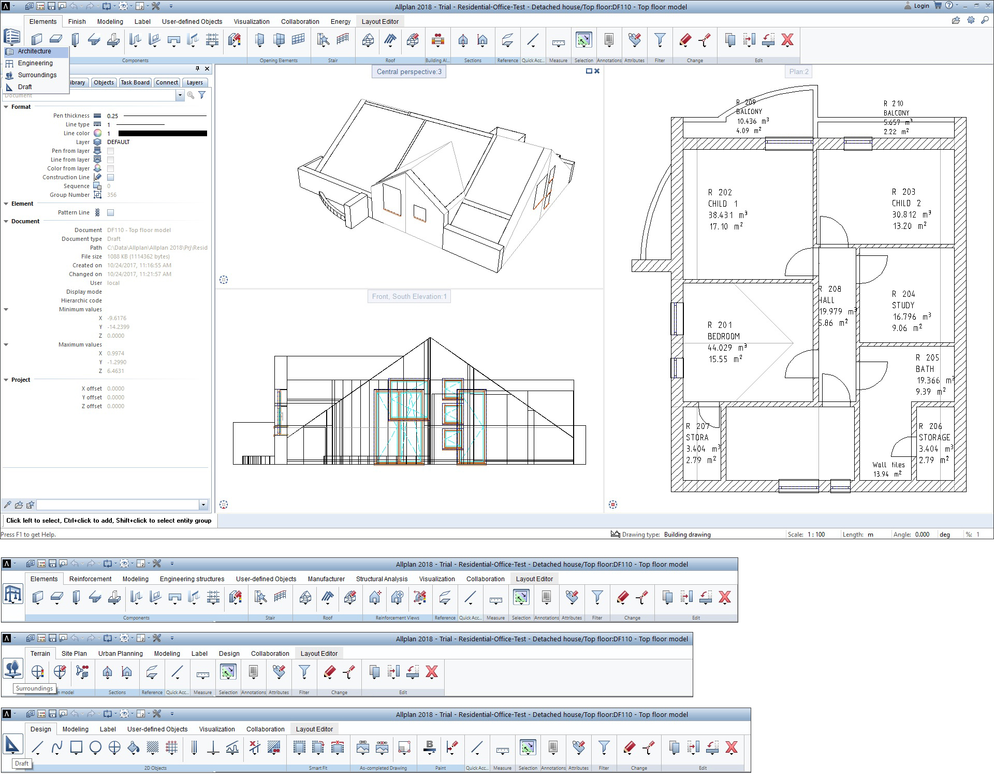This screenshot has width=994, height=777.
Task: Click first icon in Reinforcement Views group
Action: (375, 598)
